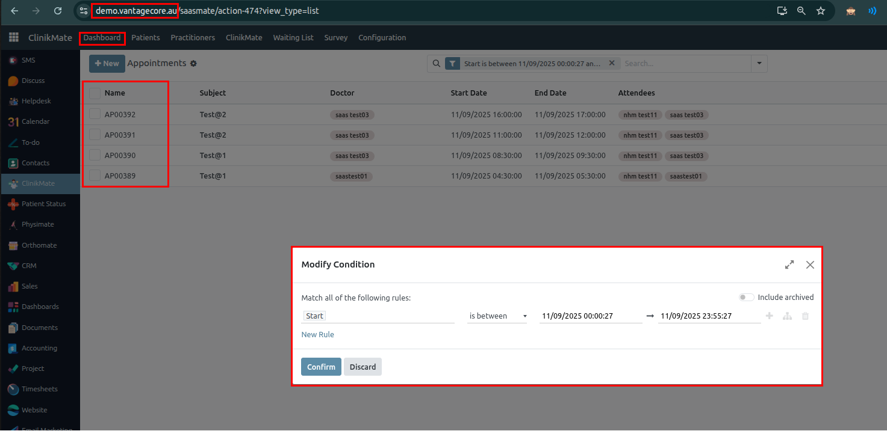This screenshot has width=887, height=431.
Task: Click the Confirm button
Action: [321, 367]
